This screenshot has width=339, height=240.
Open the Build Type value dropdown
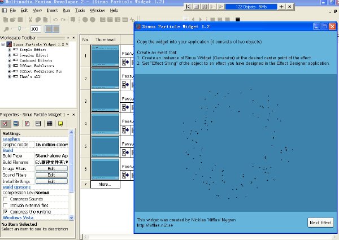tap(51, 156)
